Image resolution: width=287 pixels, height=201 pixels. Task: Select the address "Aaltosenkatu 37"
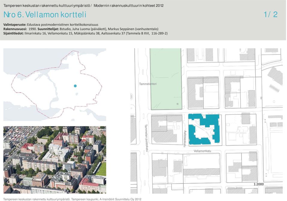point(113,33)
